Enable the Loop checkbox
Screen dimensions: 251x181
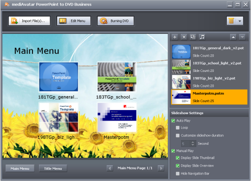point(178,128)
